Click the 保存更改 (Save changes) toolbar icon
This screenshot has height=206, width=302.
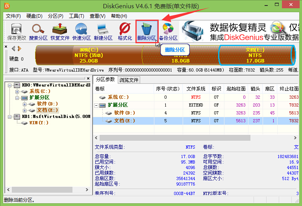click(x=17, y=31)
